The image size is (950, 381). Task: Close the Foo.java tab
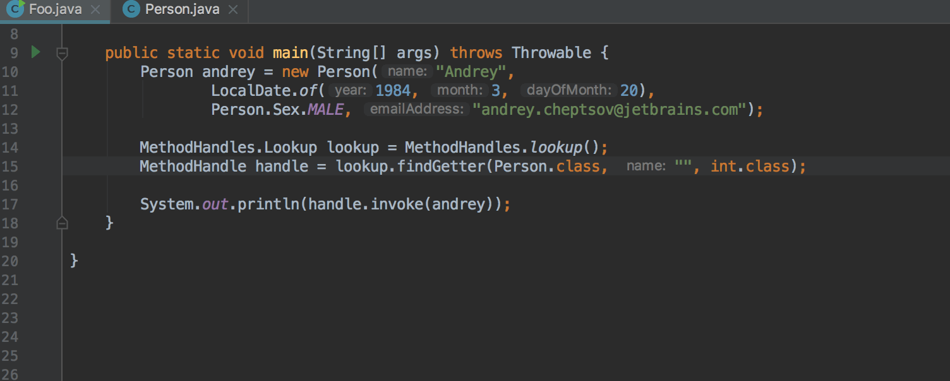pos(95,9)
